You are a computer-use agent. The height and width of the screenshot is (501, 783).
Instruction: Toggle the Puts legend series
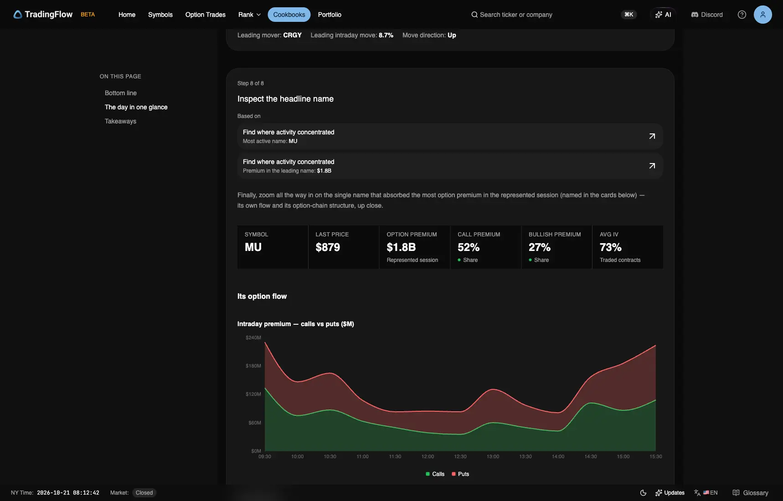[460, 474]
